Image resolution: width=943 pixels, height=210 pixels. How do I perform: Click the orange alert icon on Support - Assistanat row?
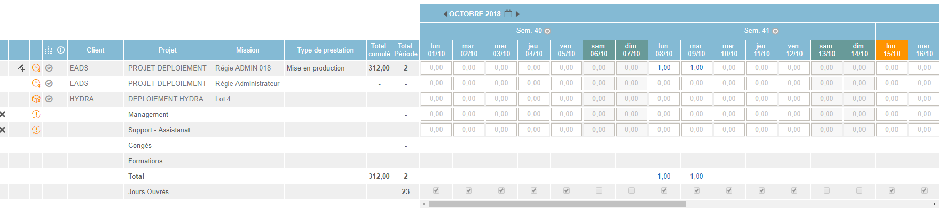(36, 130)
